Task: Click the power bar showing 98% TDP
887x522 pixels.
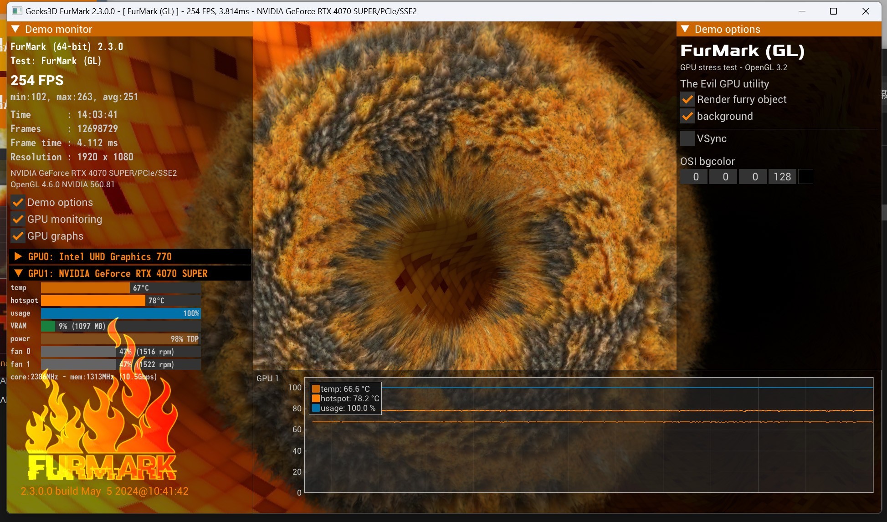Action: (x=121, y=339)
